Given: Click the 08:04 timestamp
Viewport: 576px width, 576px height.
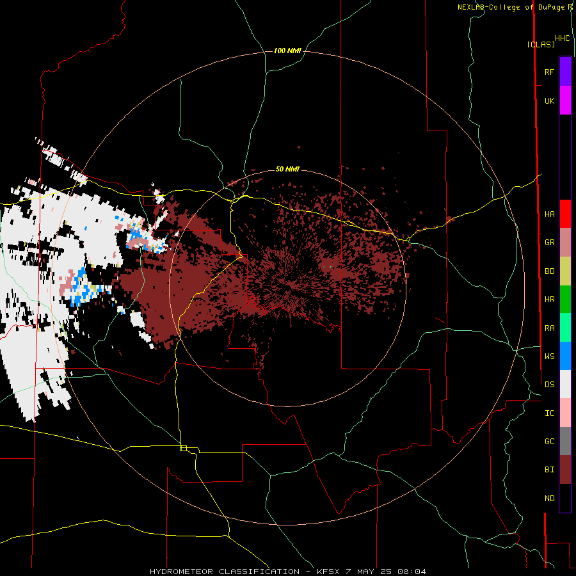Looking at the screenshot, I should (x=412, y=572).
